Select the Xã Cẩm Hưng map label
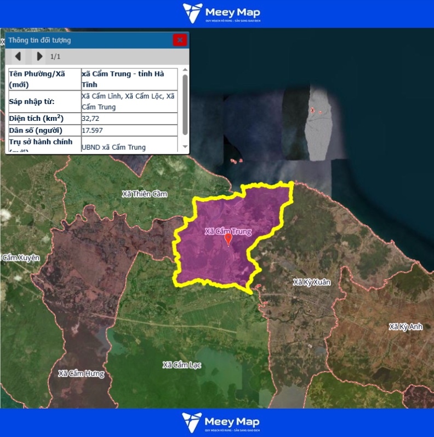Screen dimensions: 434x437 point(81,374)
